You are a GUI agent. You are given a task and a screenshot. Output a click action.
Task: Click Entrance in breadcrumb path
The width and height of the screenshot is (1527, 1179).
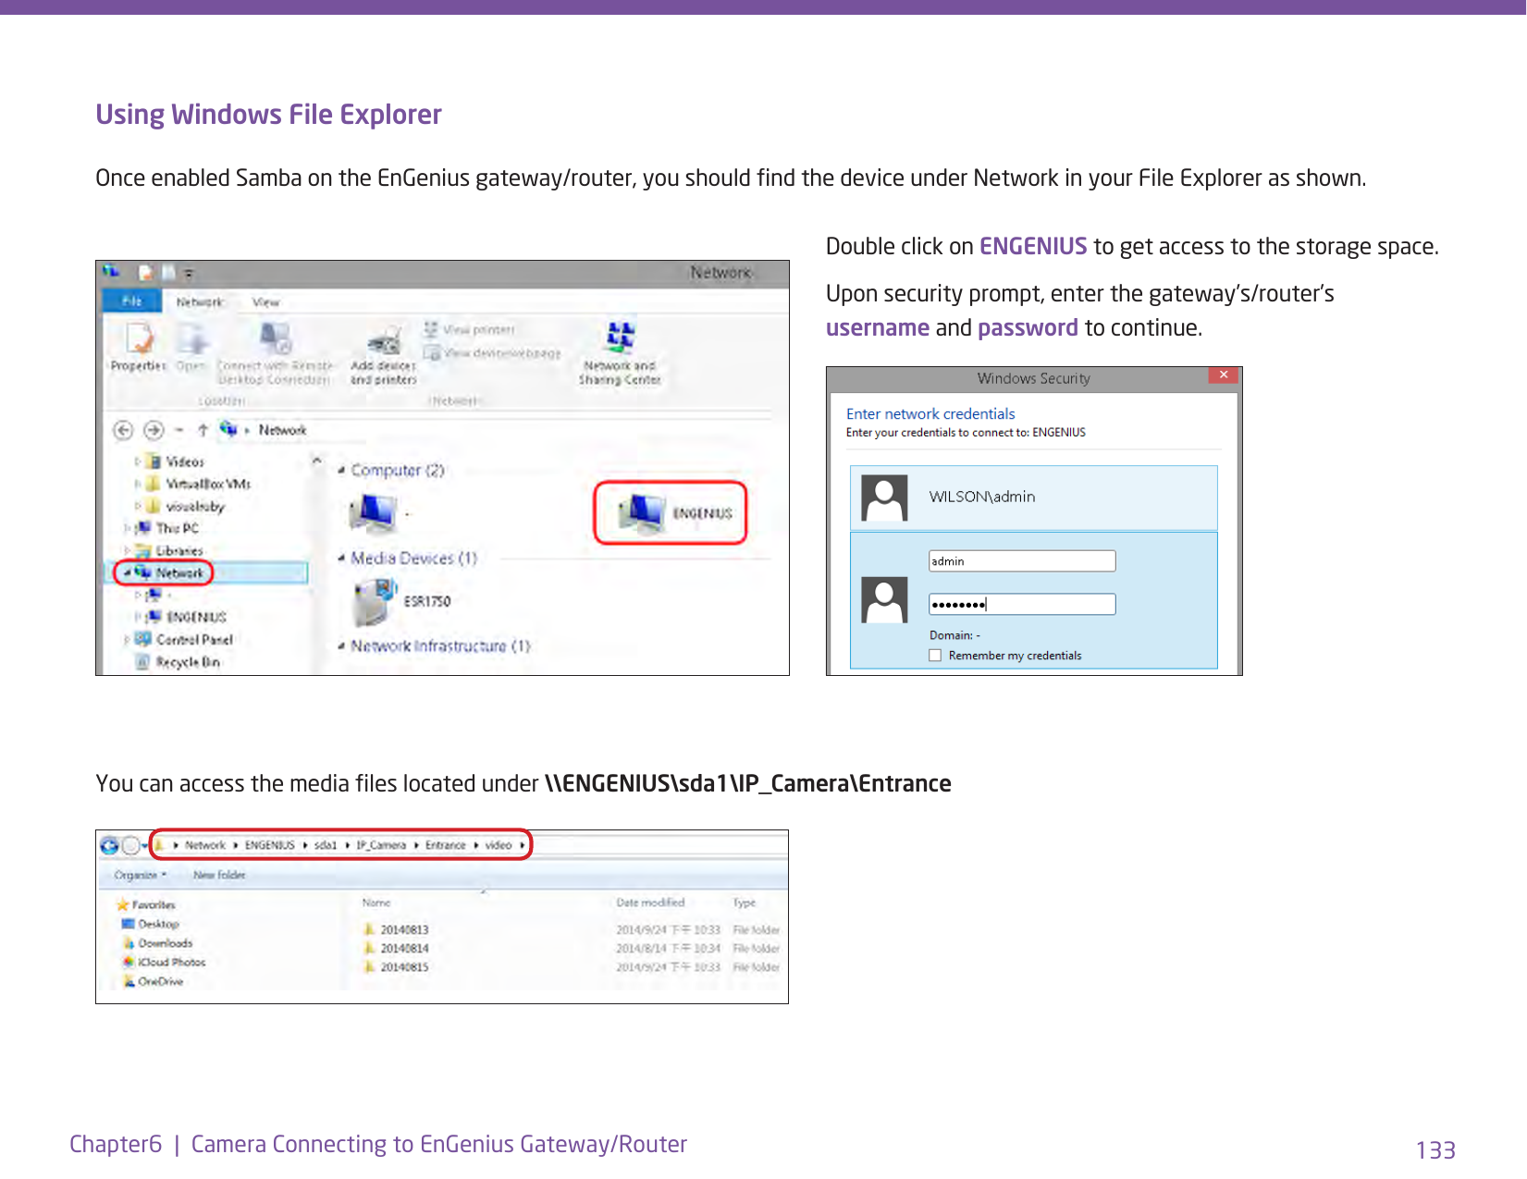pyautogui.click(x=446, y=845)
